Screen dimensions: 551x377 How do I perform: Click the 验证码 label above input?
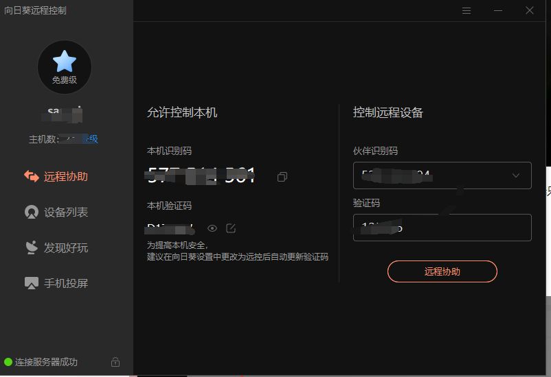point(366,203)
